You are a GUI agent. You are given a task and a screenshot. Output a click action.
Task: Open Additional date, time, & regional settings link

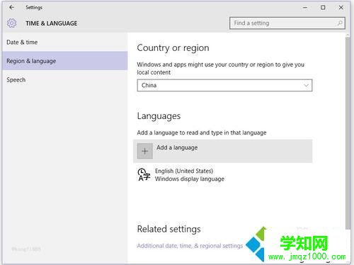(190, 246)
